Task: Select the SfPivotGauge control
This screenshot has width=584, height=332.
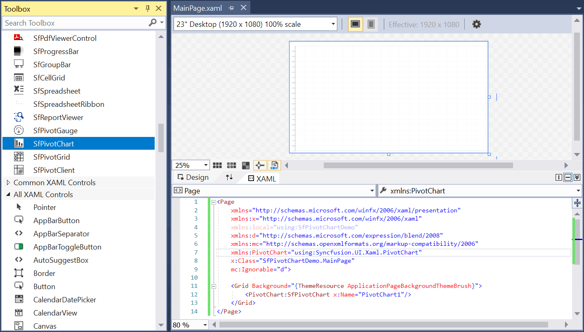Action: click(x=78, y=130)
